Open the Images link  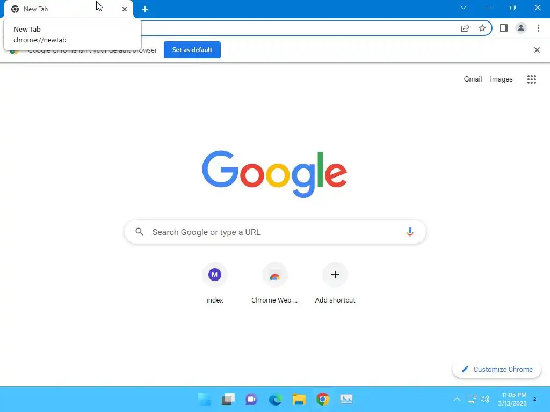click(501, 79)
